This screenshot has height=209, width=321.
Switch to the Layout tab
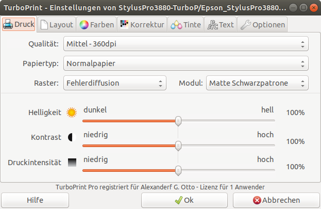57,24
